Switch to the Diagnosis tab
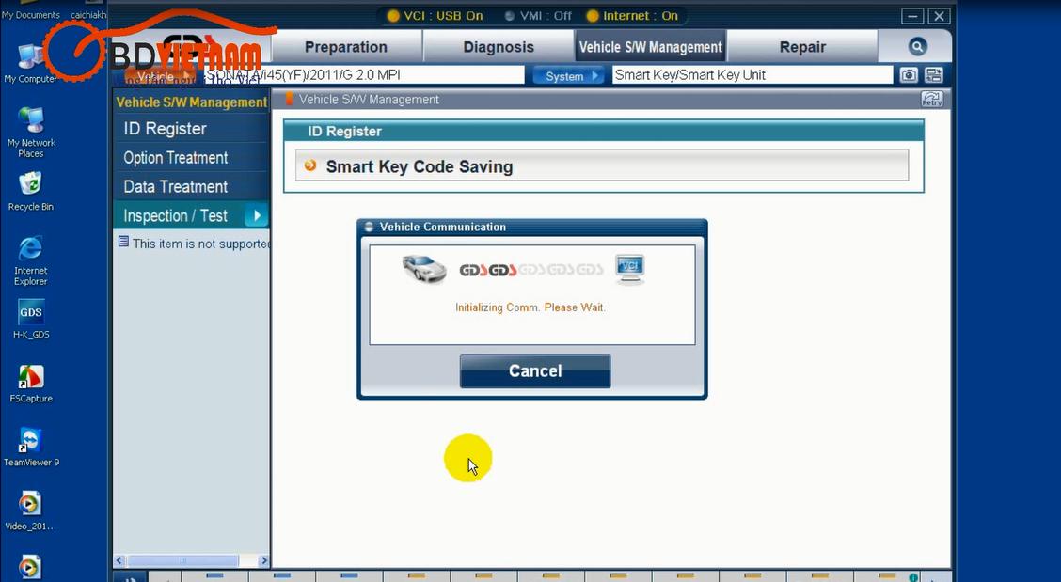The height and width of the screenshot is (582, 1061). 499,47
